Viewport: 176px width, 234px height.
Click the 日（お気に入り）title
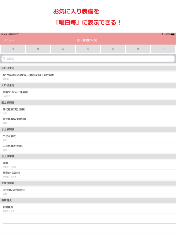tap(87, 40)
